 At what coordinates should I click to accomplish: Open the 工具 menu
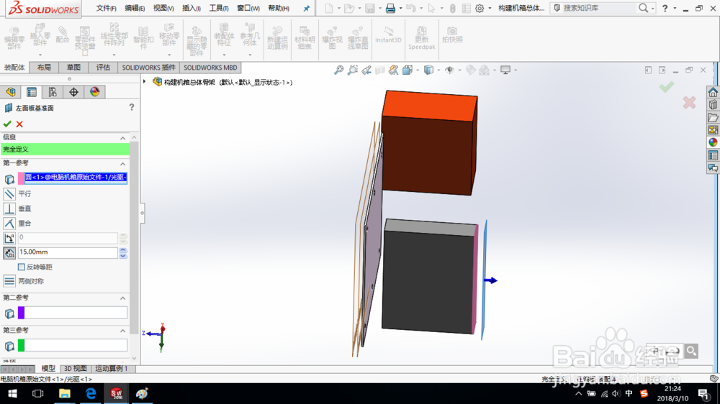click(219, 8)
